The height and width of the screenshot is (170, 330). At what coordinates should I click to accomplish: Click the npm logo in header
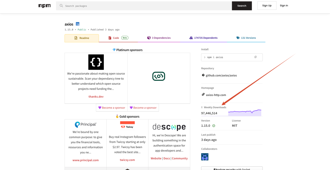pos(45,6)
